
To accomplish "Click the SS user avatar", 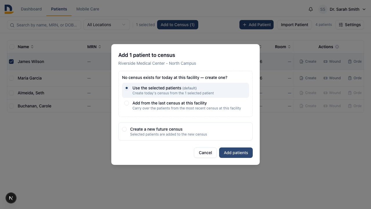I will click(x=323, y=9).
